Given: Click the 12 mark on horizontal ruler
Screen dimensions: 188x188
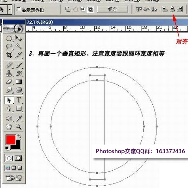Looking at the screenshot, I should [x=98, y=28].
